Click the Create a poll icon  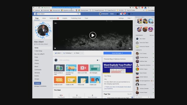tap(95, 80)
